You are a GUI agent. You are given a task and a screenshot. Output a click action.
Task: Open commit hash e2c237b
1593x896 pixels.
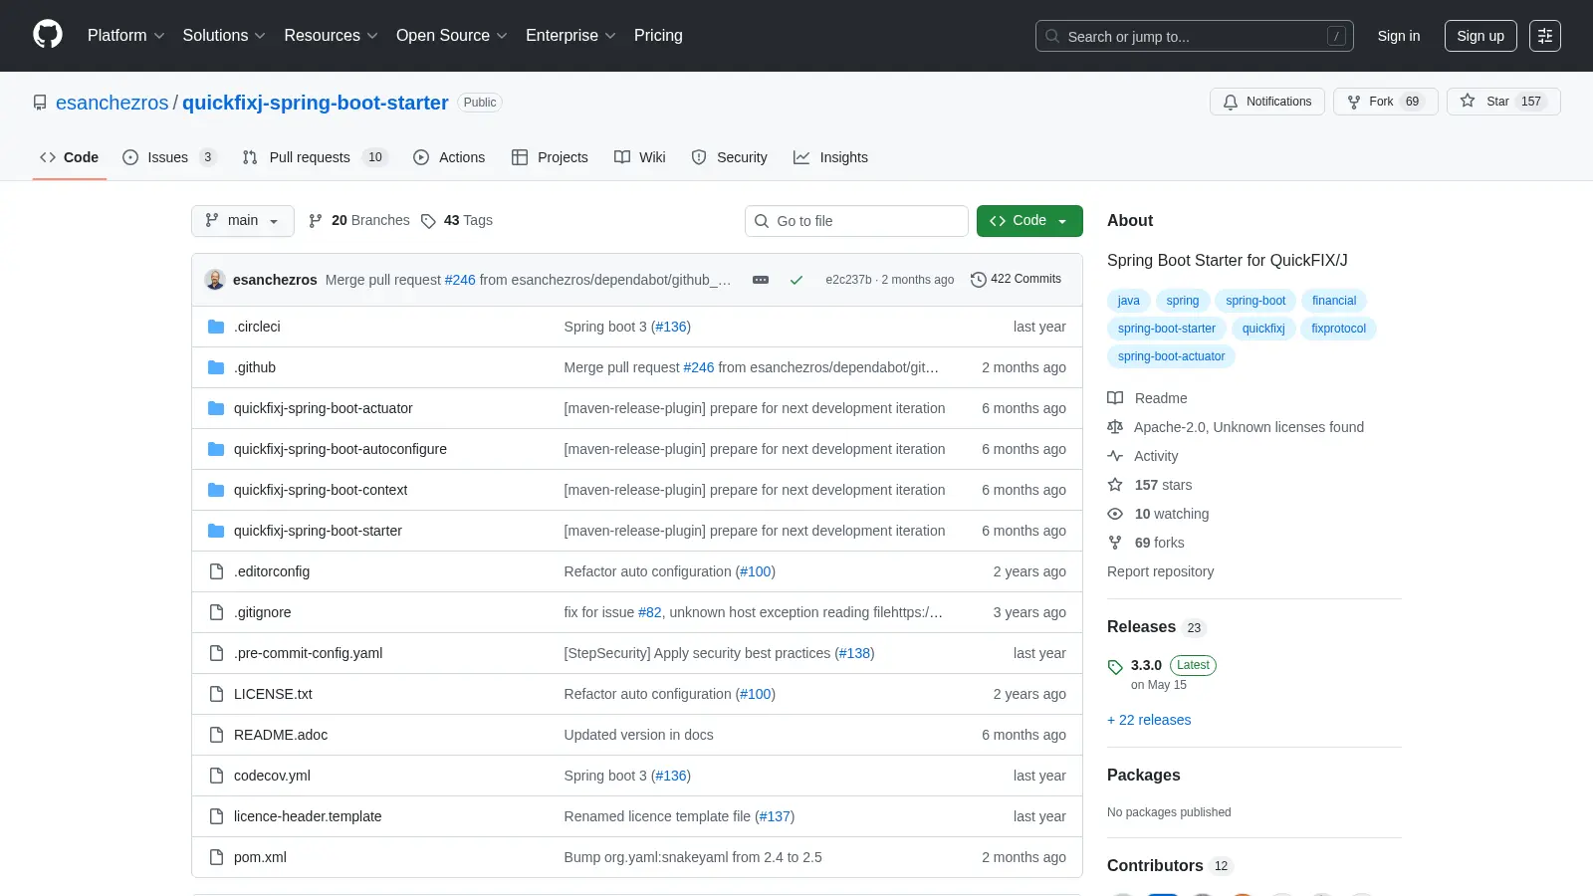tap(848, 280)
